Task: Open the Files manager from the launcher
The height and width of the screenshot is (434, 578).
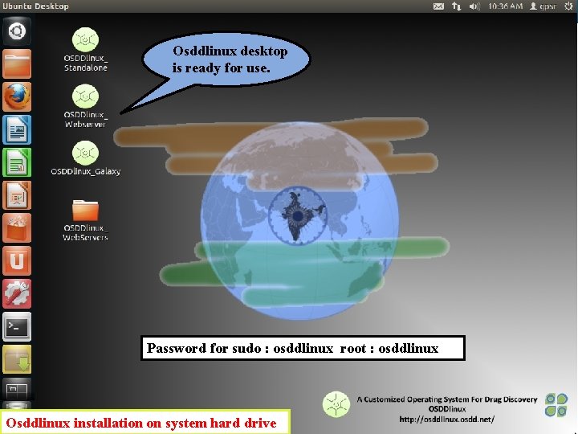Action: pos(17,63)
